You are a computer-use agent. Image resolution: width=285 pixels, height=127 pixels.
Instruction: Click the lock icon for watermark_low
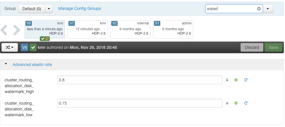227,103
